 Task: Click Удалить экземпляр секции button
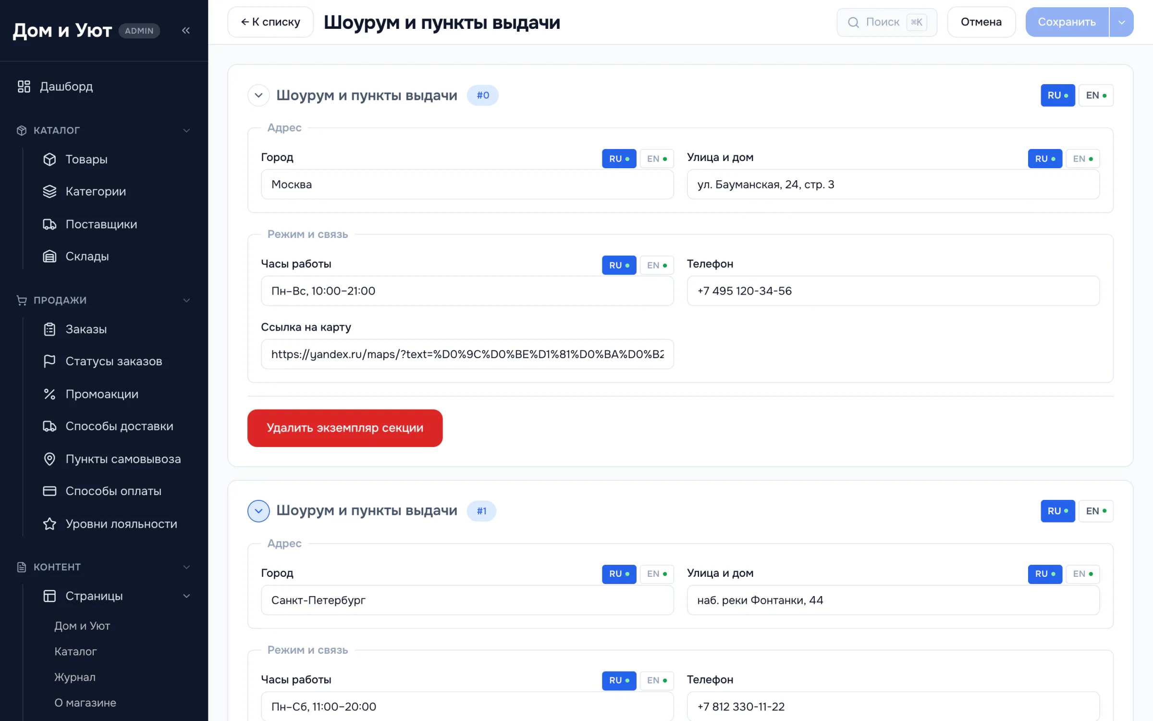click(x=345, y=428)
